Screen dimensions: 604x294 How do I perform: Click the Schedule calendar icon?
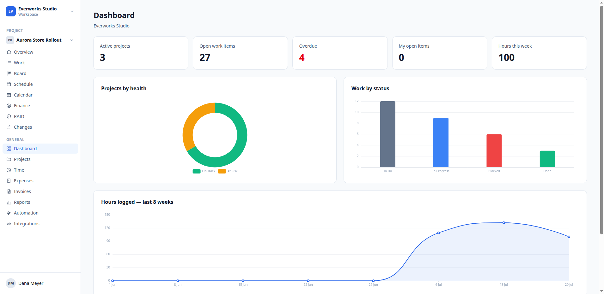[9, 84]
